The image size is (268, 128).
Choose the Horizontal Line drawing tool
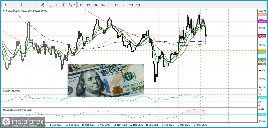pyautogui.click(x=29, y=5)
